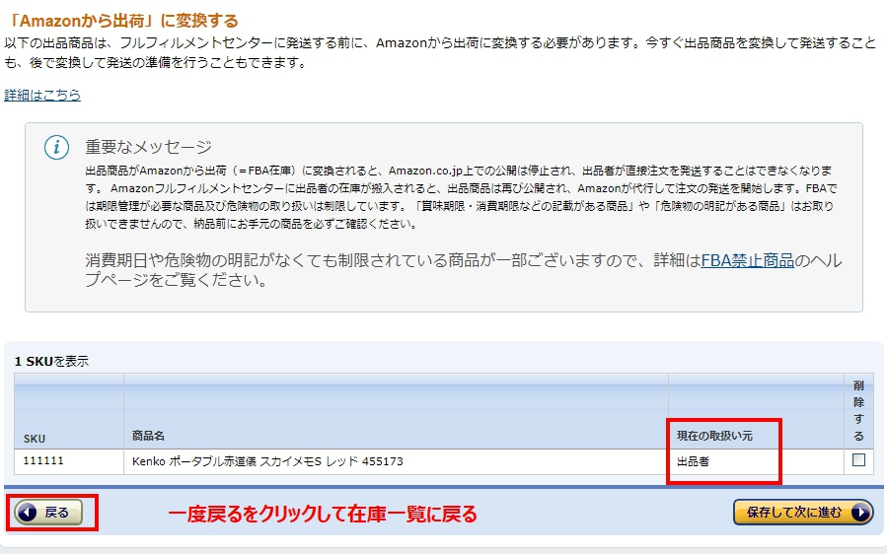
Task: Click the SKU column header
Action: (35, 438)
